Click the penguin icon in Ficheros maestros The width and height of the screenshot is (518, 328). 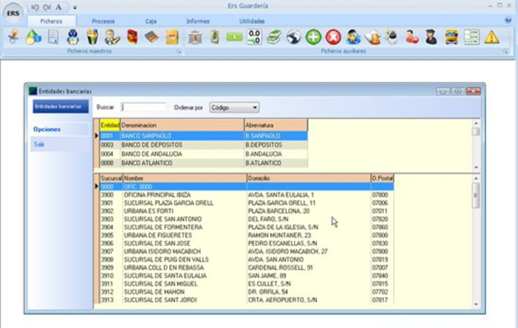point(73,37)
